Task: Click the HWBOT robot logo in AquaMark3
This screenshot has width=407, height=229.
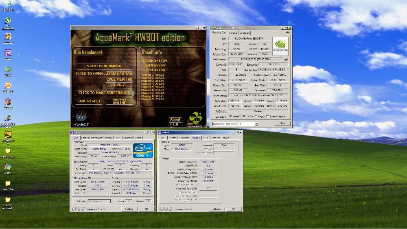Action: 81,119
